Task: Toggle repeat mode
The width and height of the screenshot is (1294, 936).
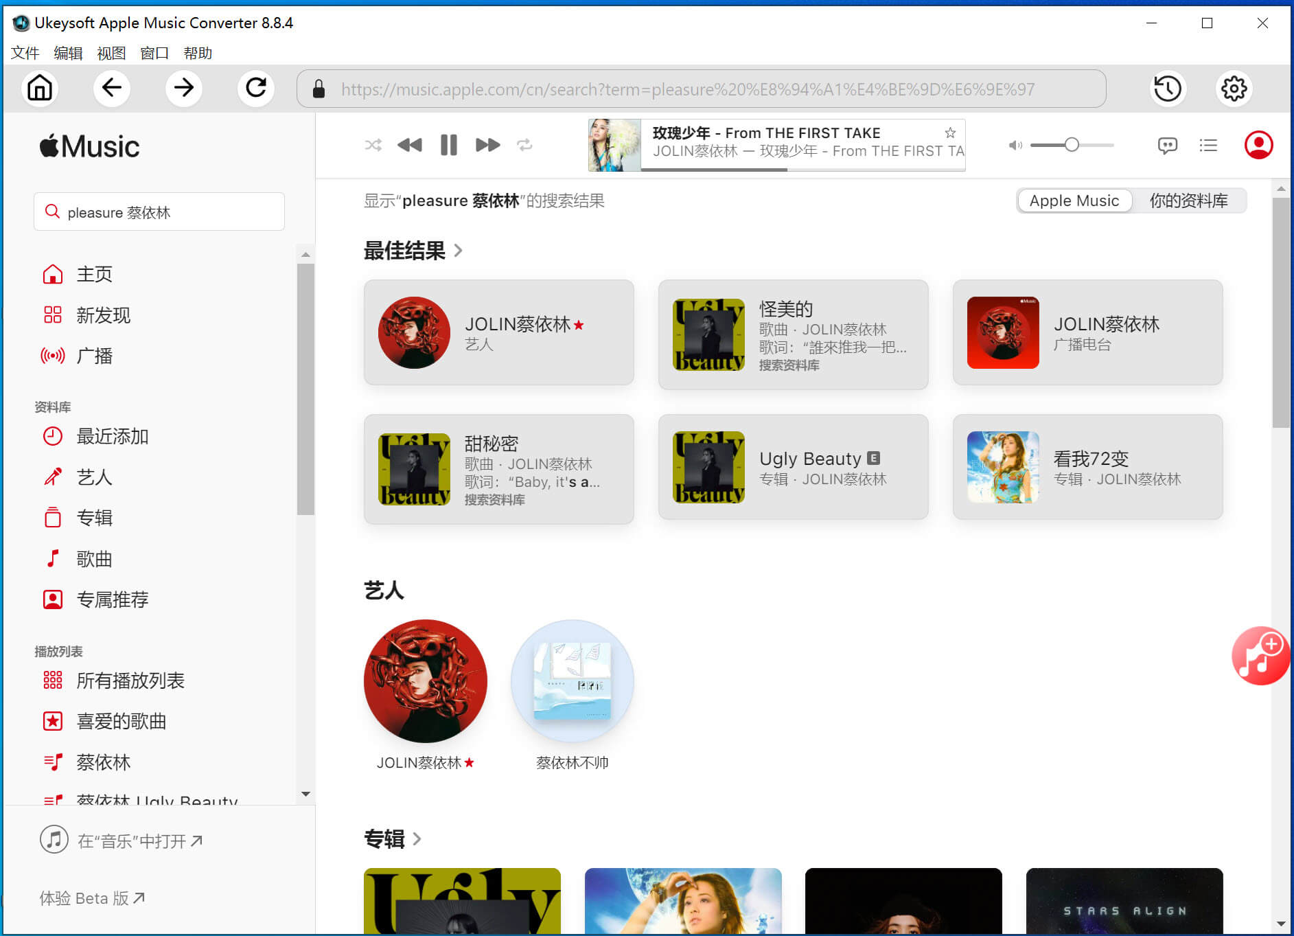Action: (x=524, y=145)
